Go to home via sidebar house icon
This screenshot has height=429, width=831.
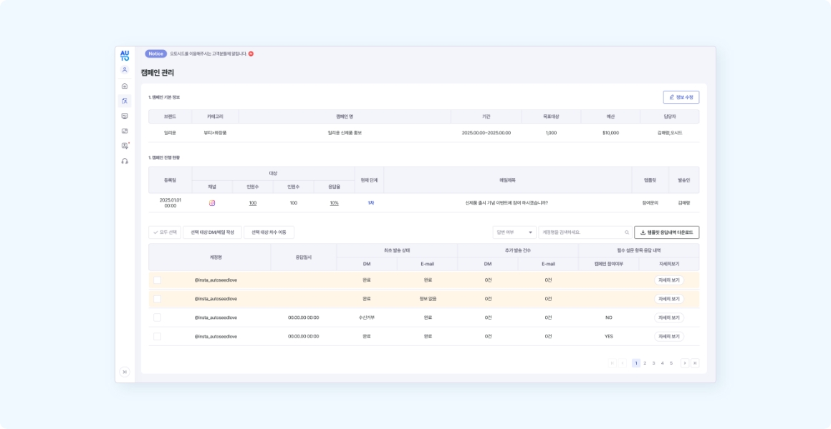click(125, 86)
